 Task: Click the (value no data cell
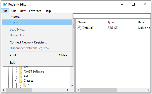point(144,28)
